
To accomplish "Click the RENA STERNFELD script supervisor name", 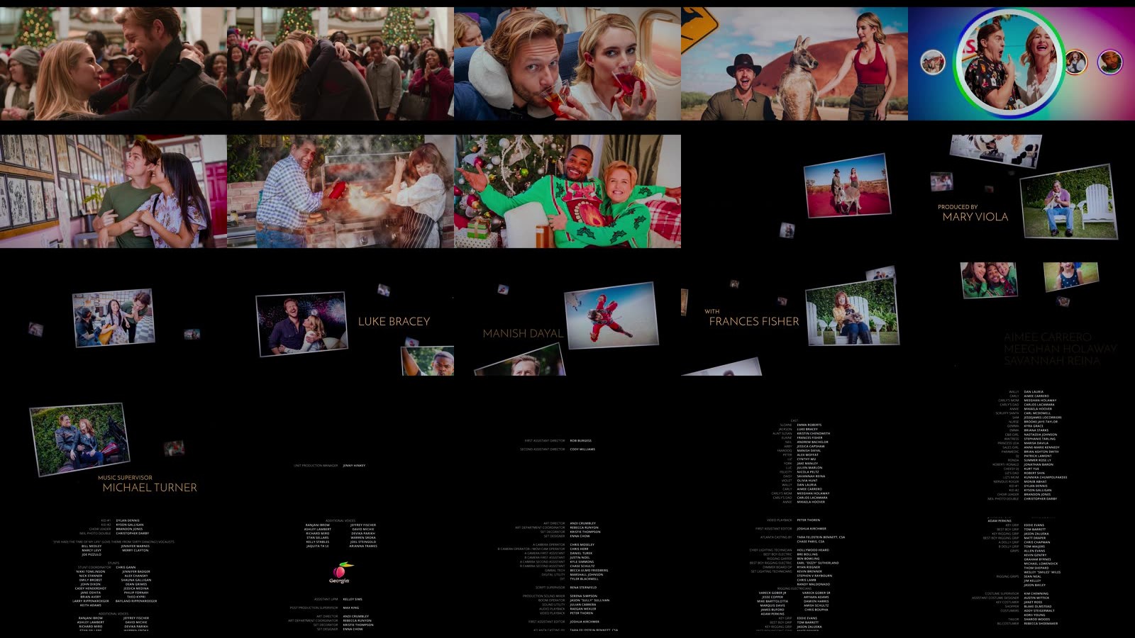I will [583, 588].
